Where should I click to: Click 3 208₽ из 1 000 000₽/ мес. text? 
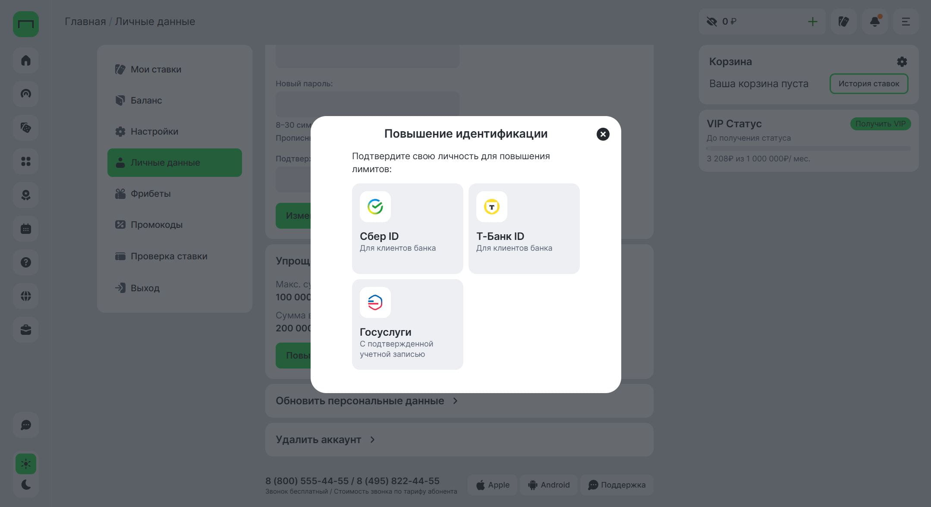pyautogui.click(x=758, y=159)
